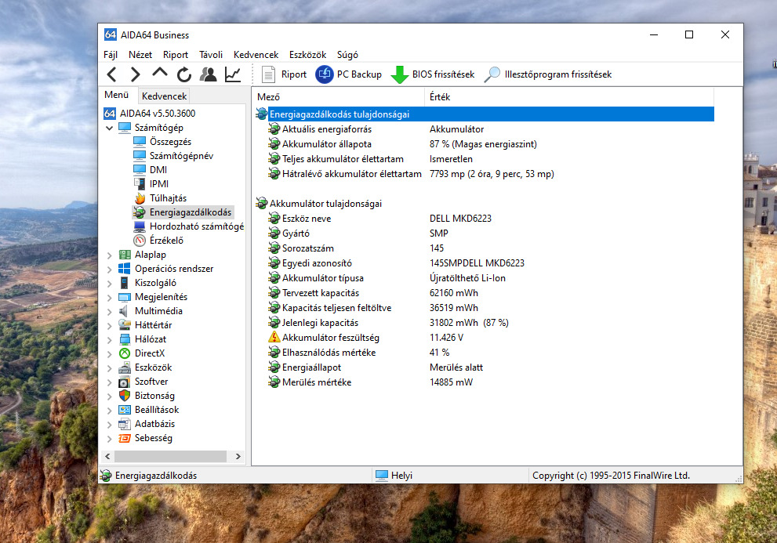This screenshot has width=777, height=543.
Task: Click the tree horizontal scrollbar thumb
Action: click(x=170, y=456)
